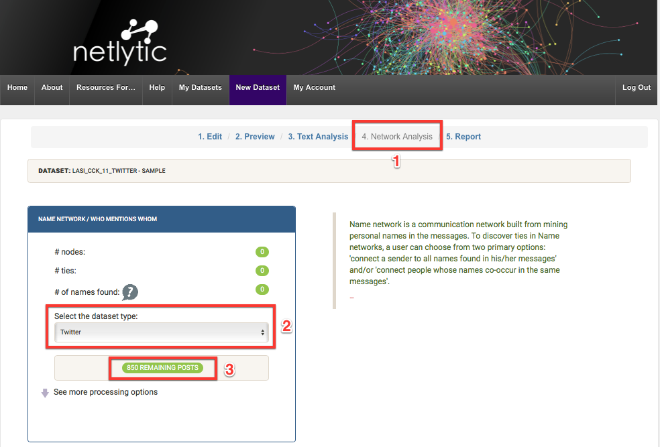
Task: Expand 'See more processing options'
Action: (x=105, y=392)
